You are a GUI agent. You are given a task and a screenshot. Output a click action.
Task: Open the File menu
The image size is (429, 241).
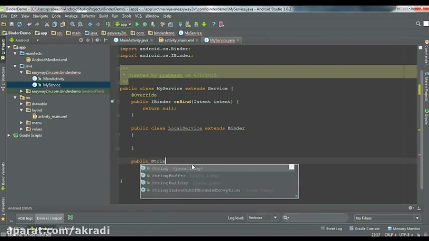[x=4, y=16]
